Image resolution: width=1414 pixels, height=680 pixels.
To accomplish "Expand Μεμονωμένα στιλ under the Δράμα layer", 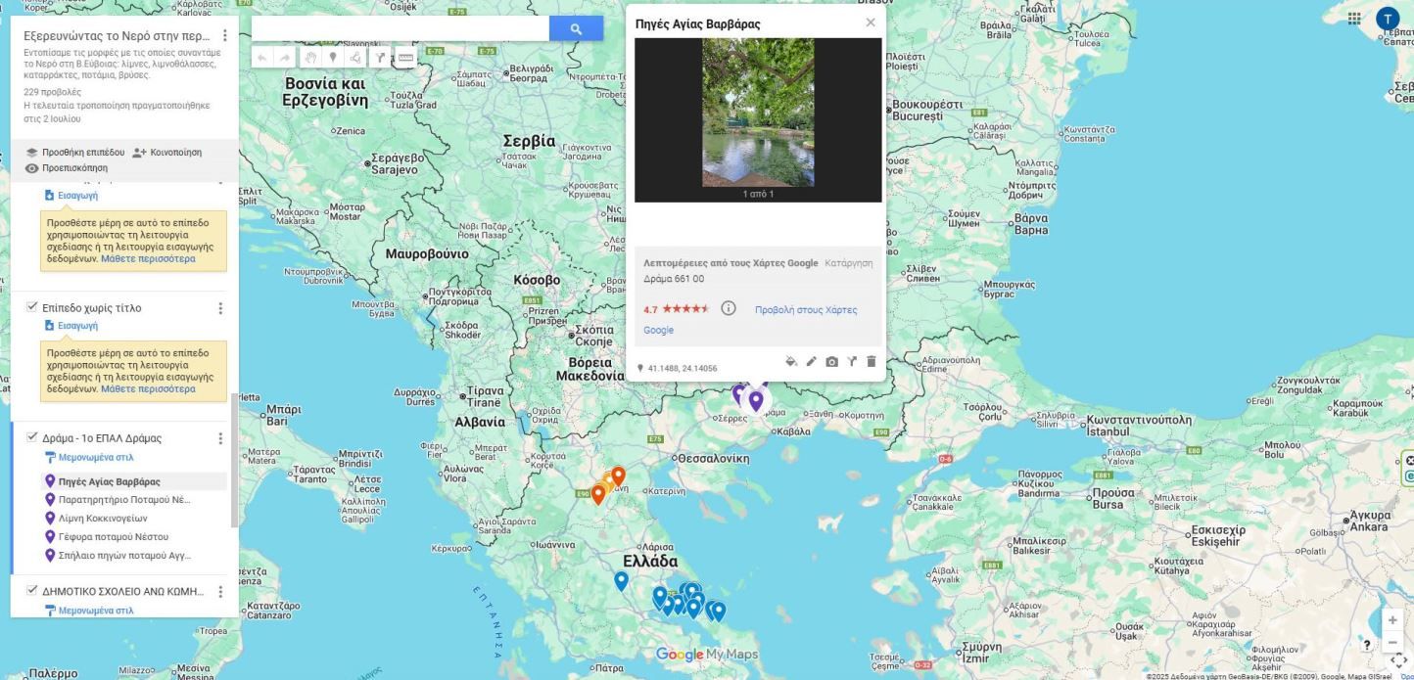I will 95,458.
